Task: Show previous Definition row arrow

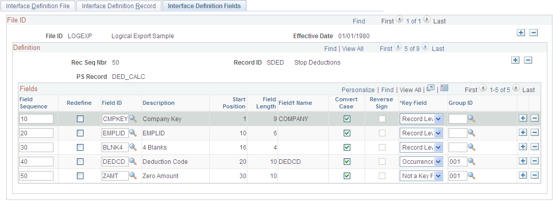Action: (398, 47)
